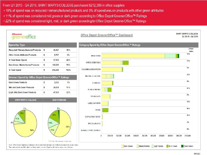Viewport: 207px width, 155px height.
Task: Click the Greener Spend by GreenerOffice Ratings header
Action: [43, 77]
